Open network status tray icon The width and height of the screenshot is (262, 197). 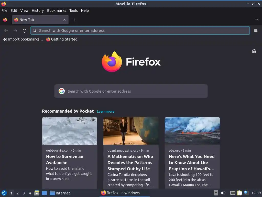pyautogui.click(x=233, y=193)
